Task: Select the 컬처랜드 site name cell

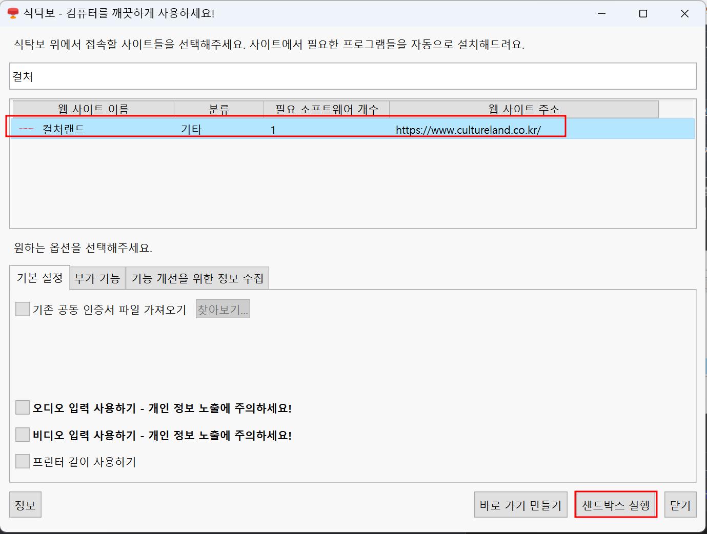Action: click(64, 129)
